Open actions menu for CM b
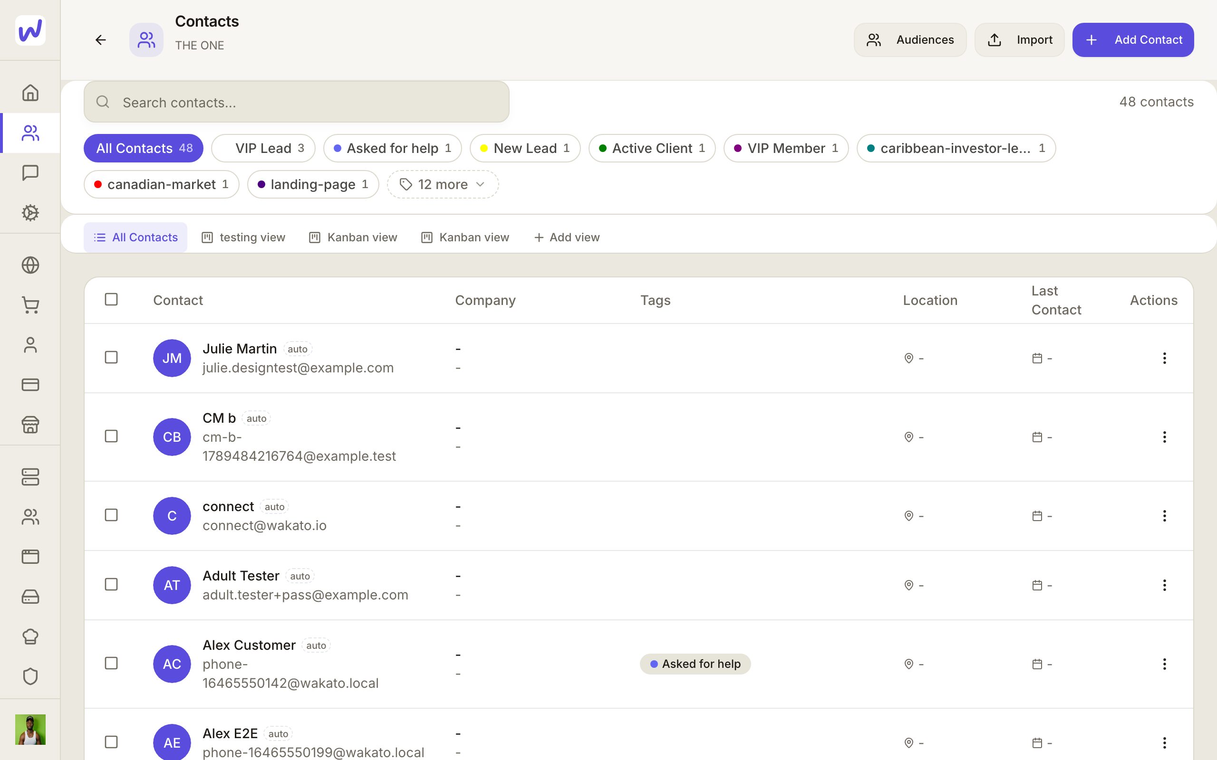Viewport: 1217px width, 760px height. [1164, 437]
